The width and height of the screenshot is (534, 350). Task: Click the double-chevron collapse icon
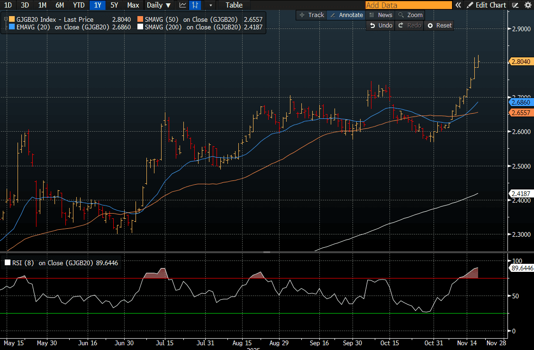point(458,5)
